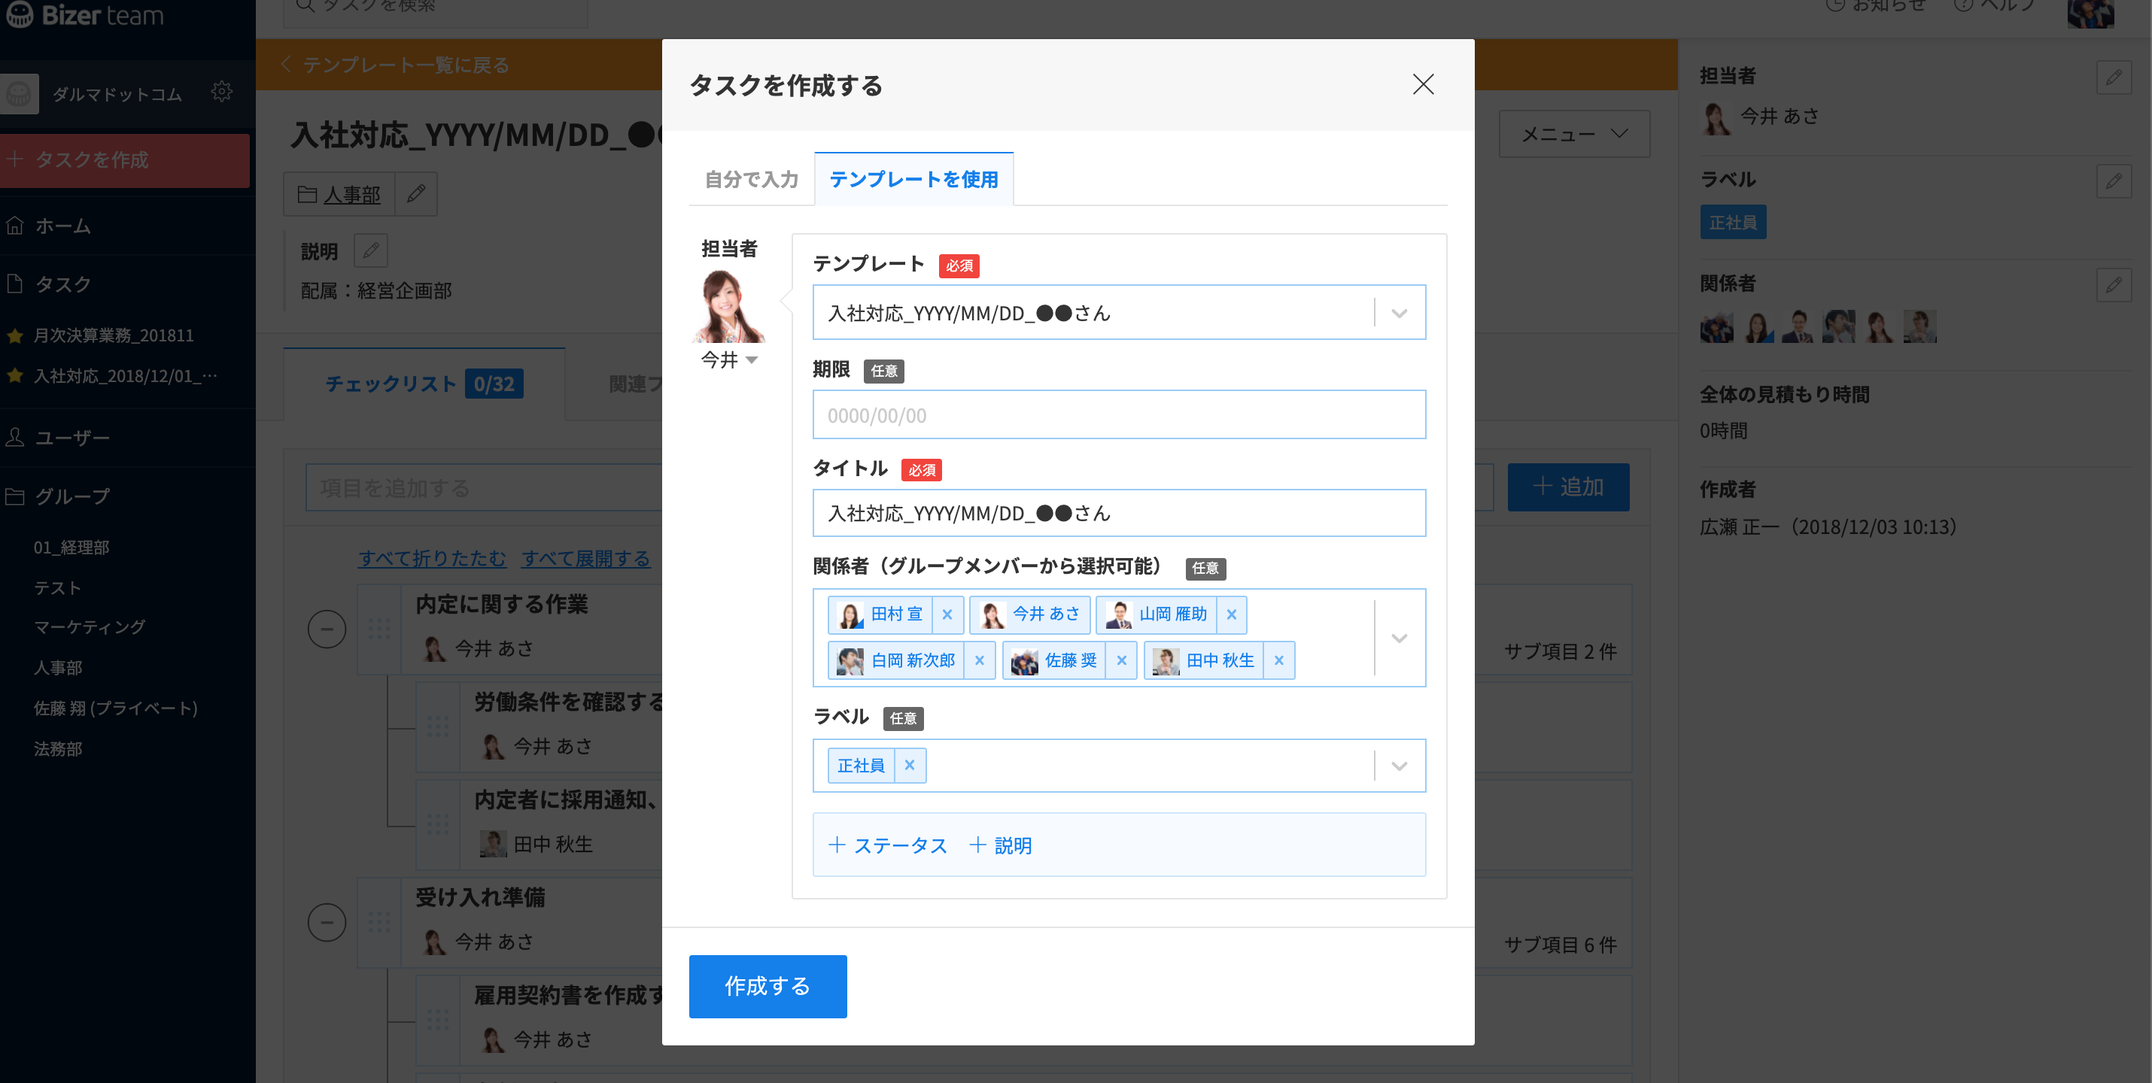Screen dimensions: 2152x1083
Task: Click すべて折りたたむ link
Action: coord(432,559)
